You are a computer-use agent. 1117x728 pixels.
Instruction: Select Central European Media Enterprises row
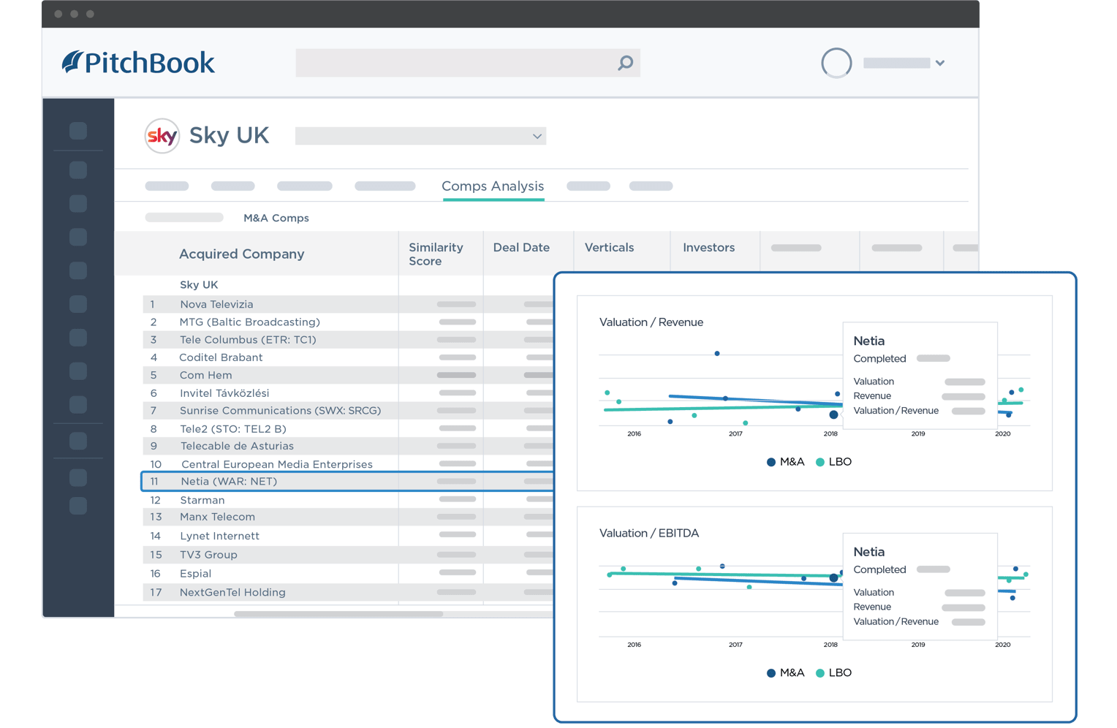348,464
